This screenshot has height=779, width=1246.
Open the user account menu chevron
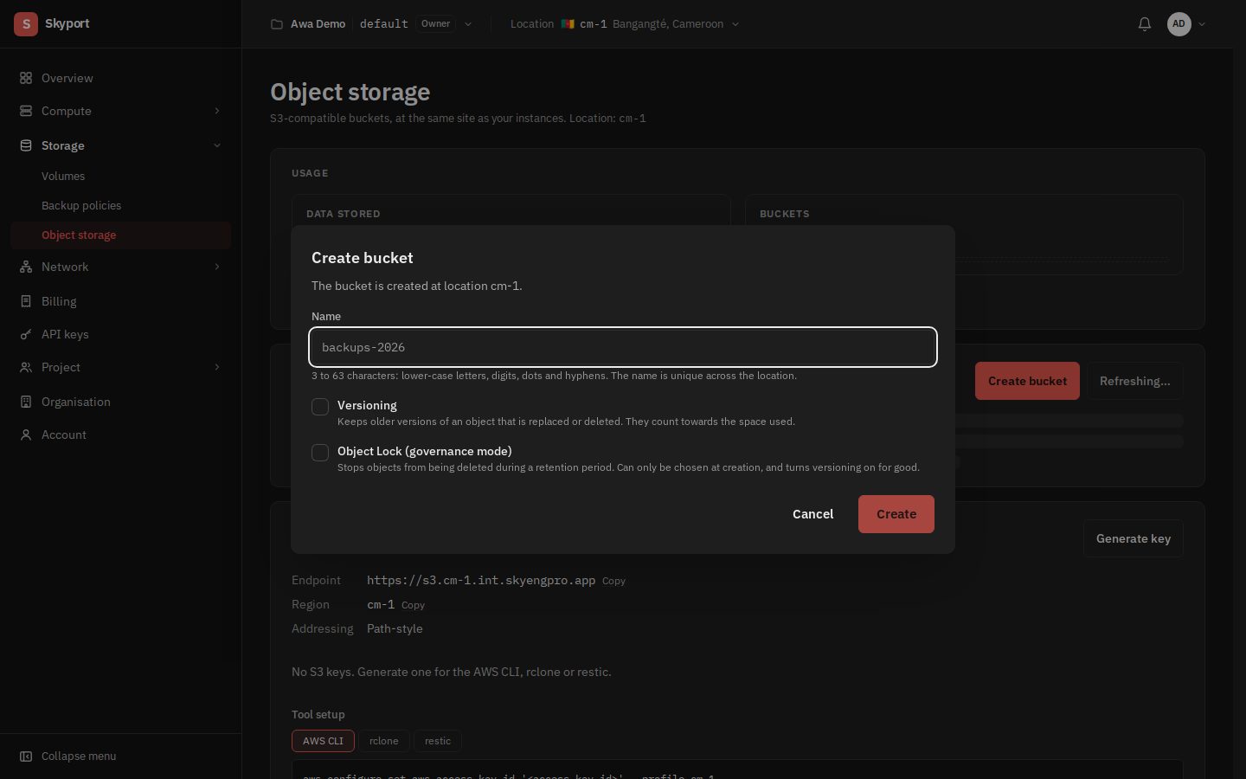[1202, 24]
